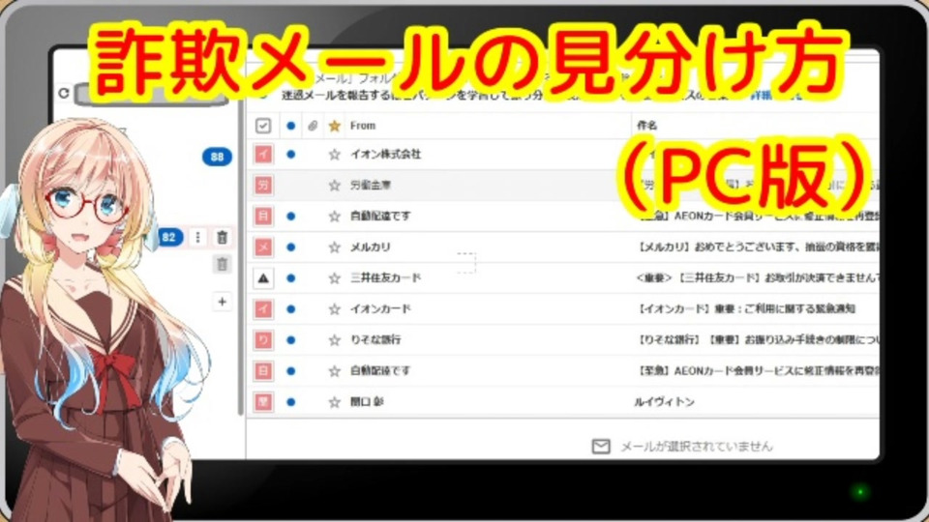Sort by the star column header
The height and width of the screenshot is (522, 929).
pyautogui.click(x=334, y=126)
